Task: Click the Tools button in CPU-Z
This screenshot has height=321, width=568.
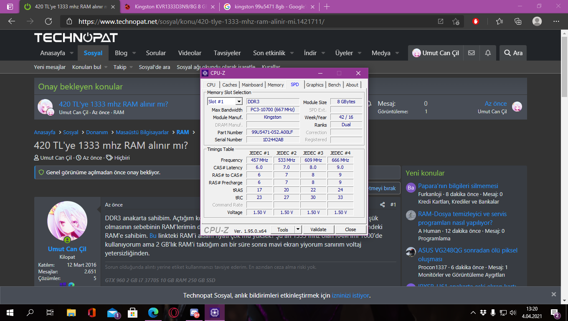Action: (283, 229)
